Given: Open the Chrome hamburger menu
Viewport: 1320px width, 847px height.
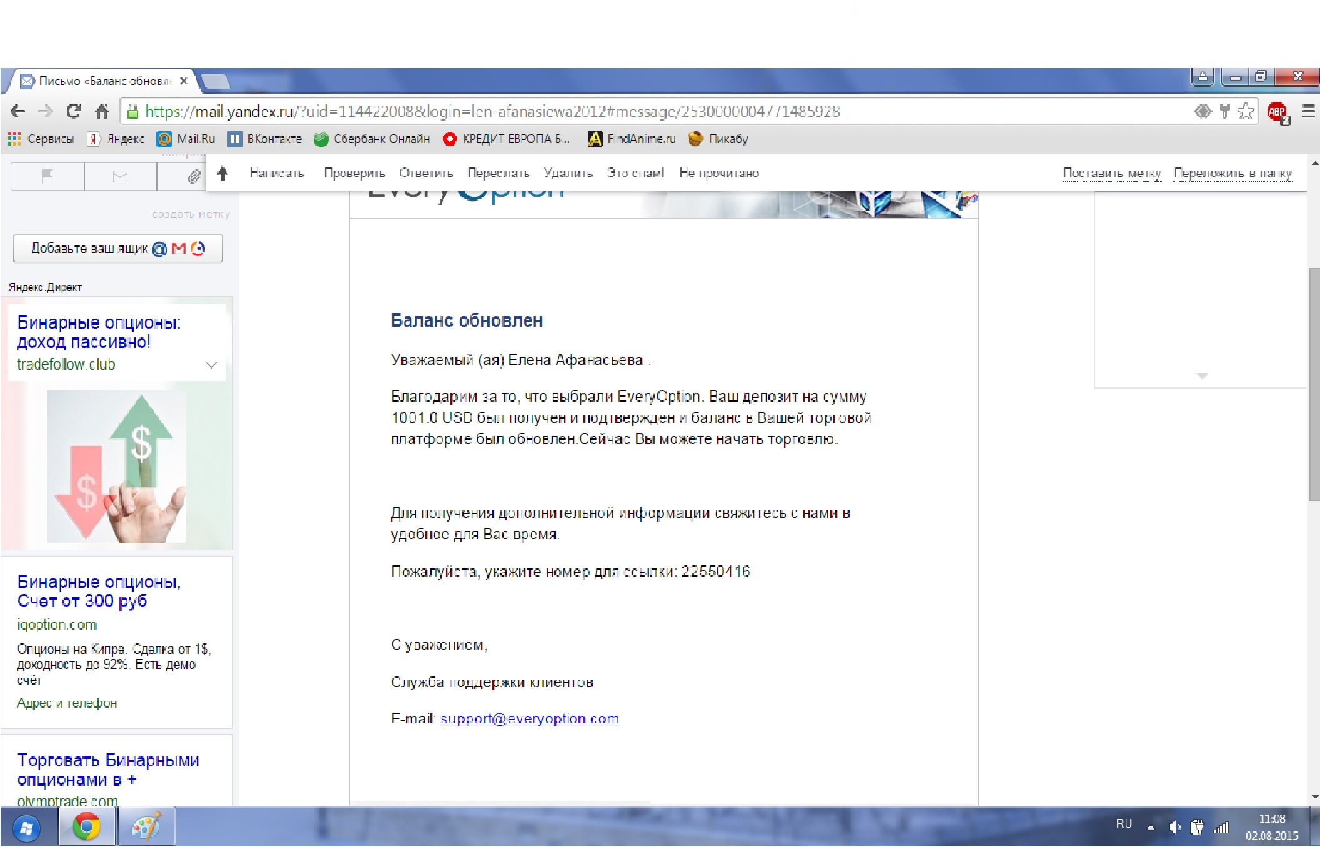Looking at the screenshot, I should pos(1308,111).
